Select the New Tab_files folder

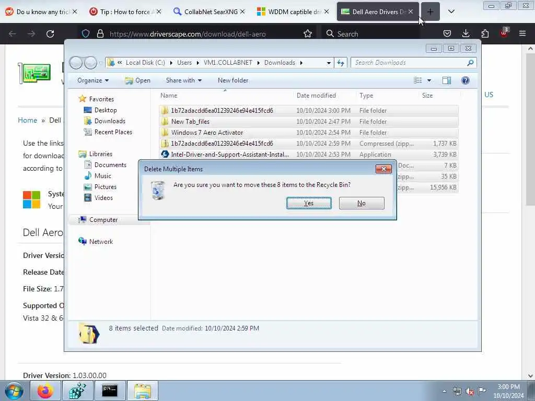308,121
